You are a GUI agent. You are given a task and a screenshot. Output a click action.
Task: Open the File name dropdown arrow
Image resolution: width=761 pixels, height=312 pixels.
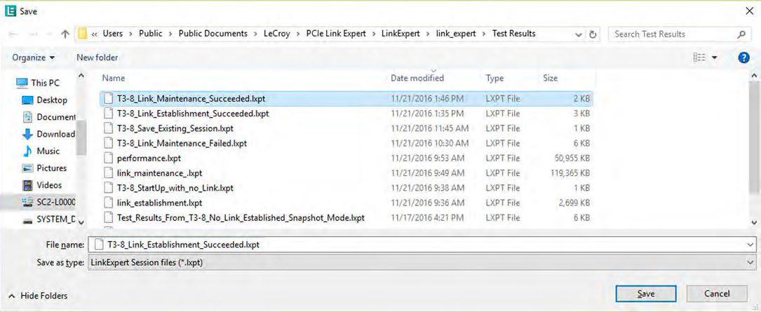click(750, 245)
